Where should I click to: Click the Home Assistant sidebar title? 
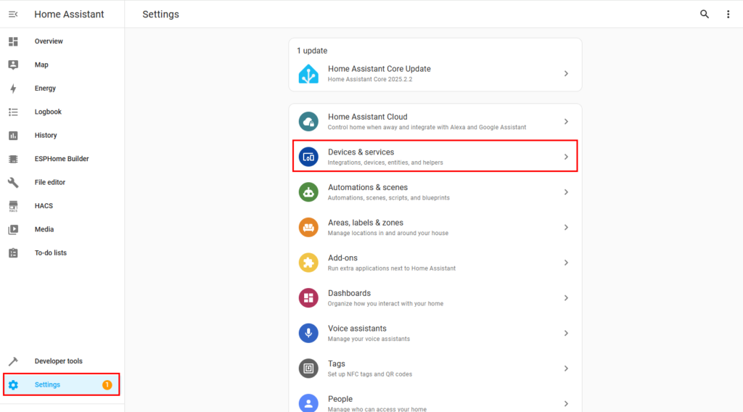[x=69, y=15]
